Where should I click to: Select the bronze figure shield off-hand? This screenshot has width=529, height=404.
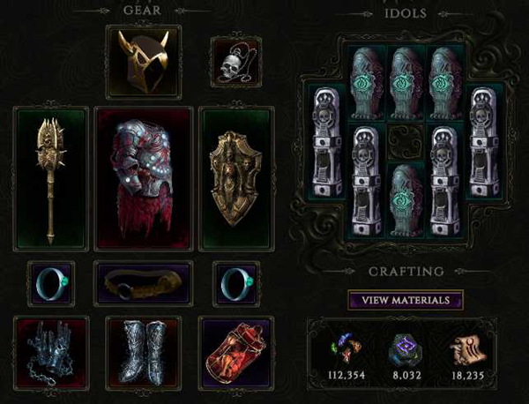(236, 179)
